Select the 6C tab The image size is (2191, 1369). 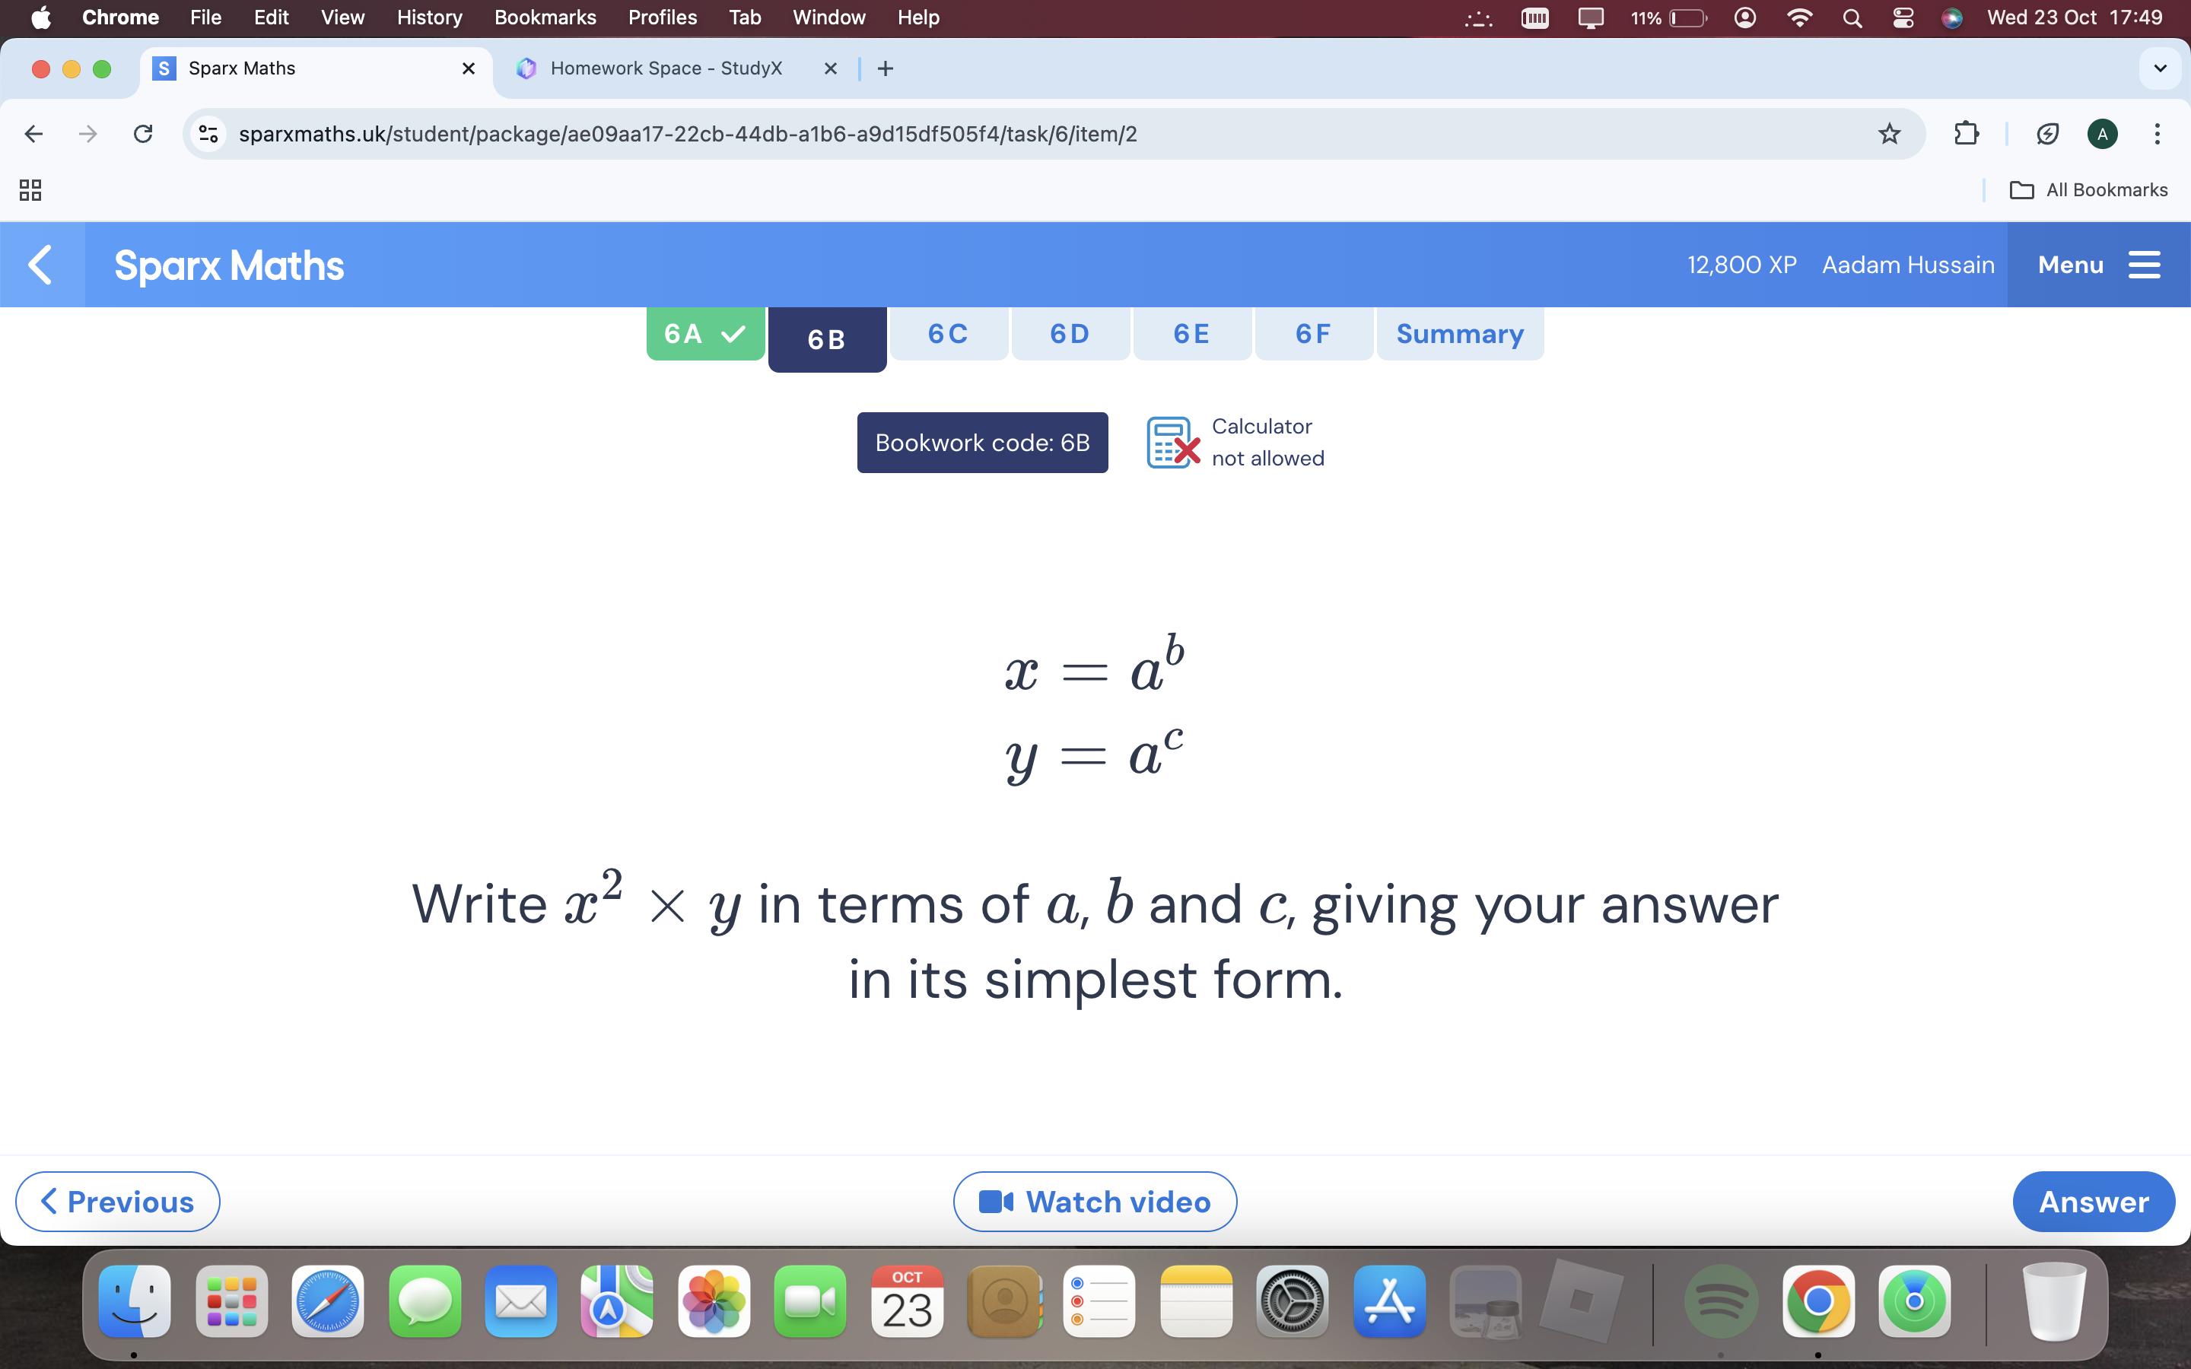pos(946,333)
